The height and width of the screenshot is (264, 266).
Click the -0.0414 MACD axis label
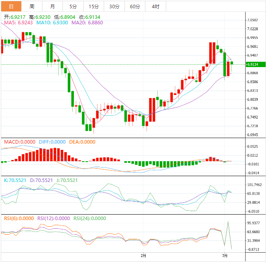[x=253, y=173]
